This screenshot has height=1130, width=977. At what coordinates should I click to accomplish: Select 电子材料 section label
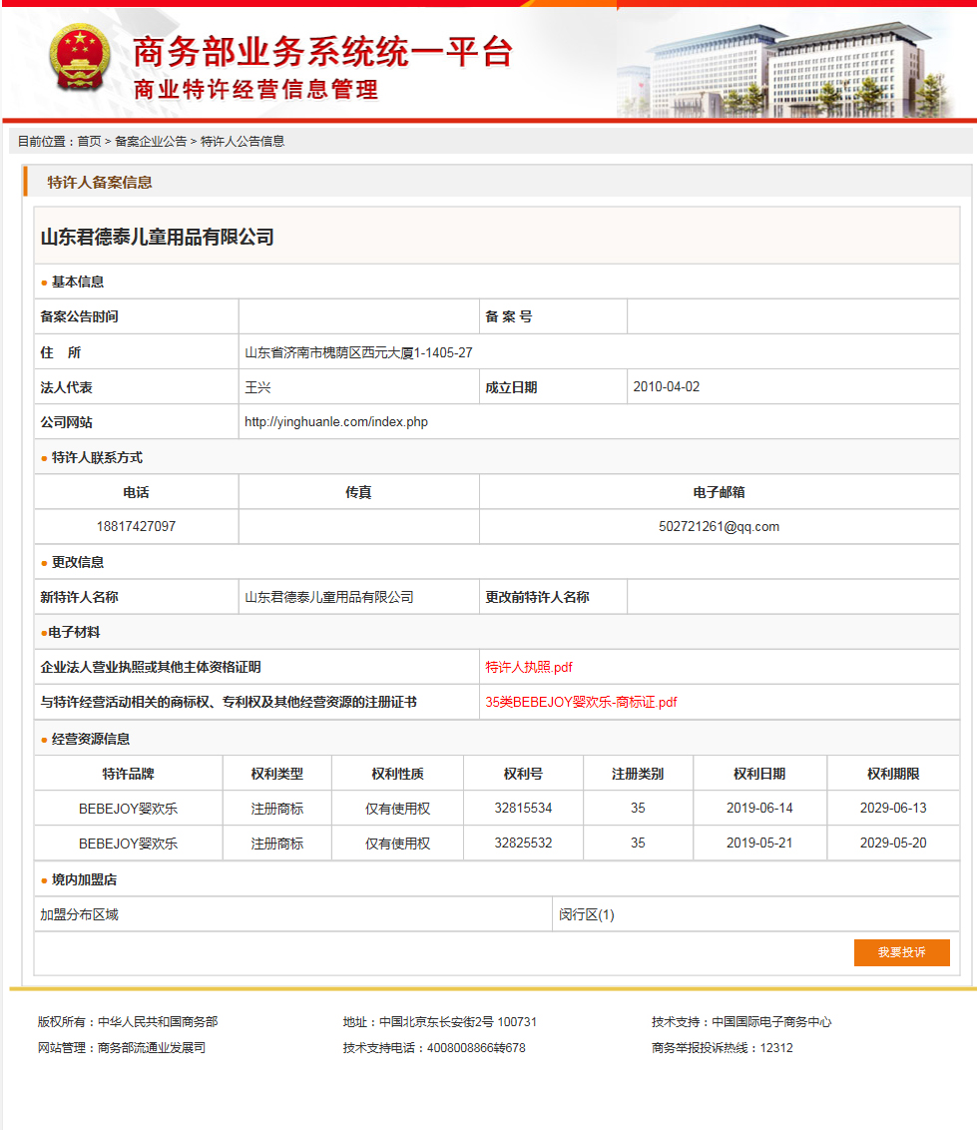(x=74, y=632)
